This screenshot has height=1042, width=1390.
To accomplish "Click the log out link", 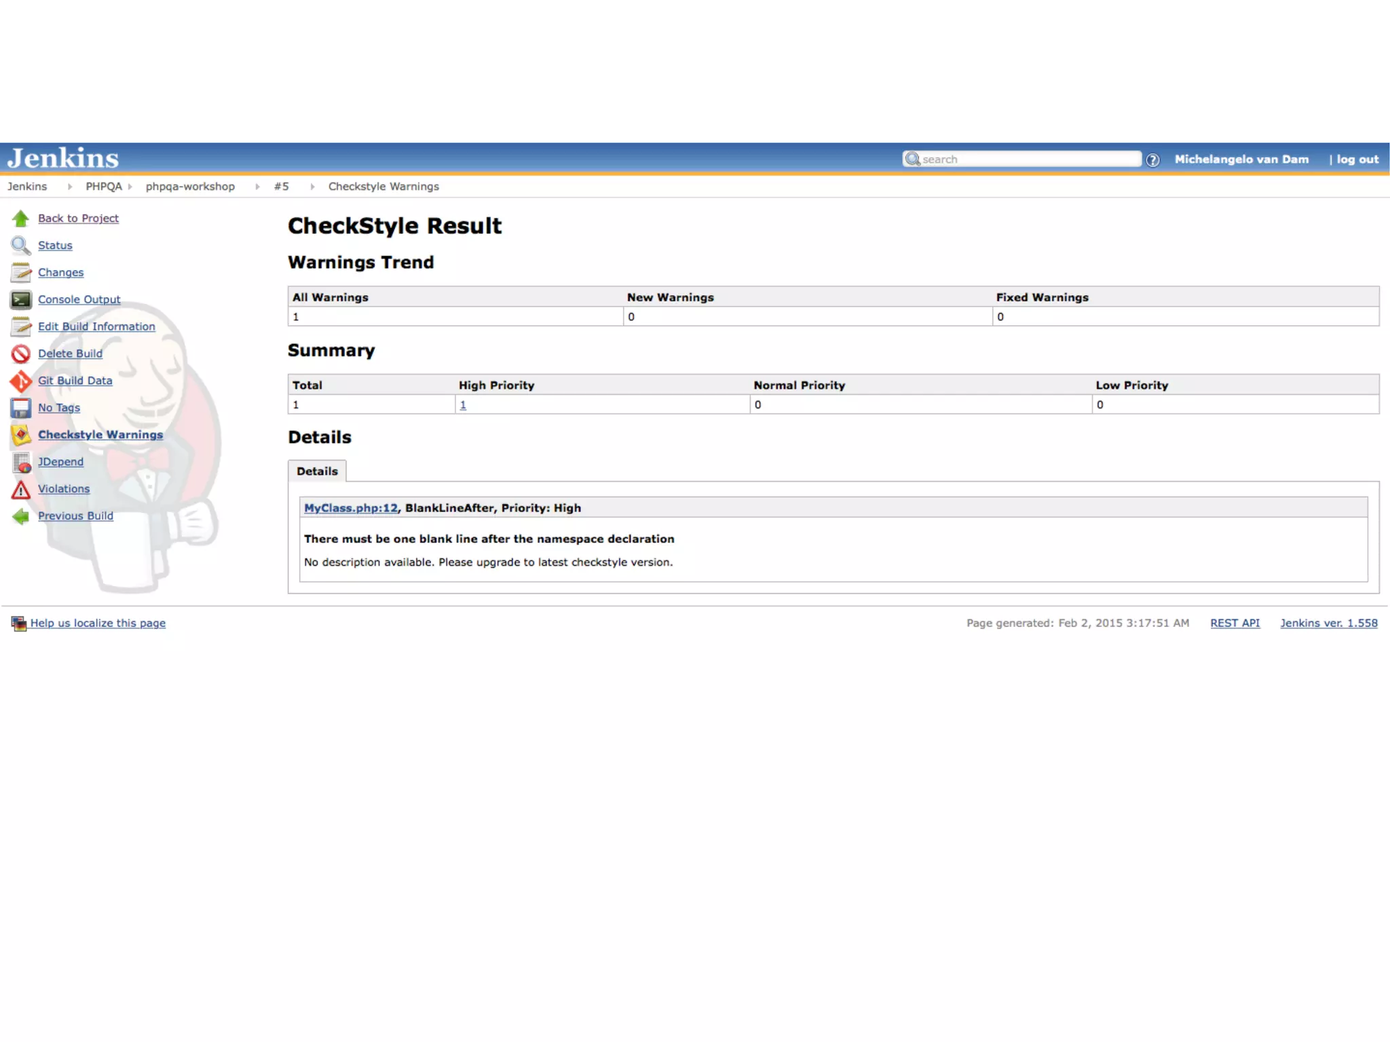I will click(x=1357, y=160).
